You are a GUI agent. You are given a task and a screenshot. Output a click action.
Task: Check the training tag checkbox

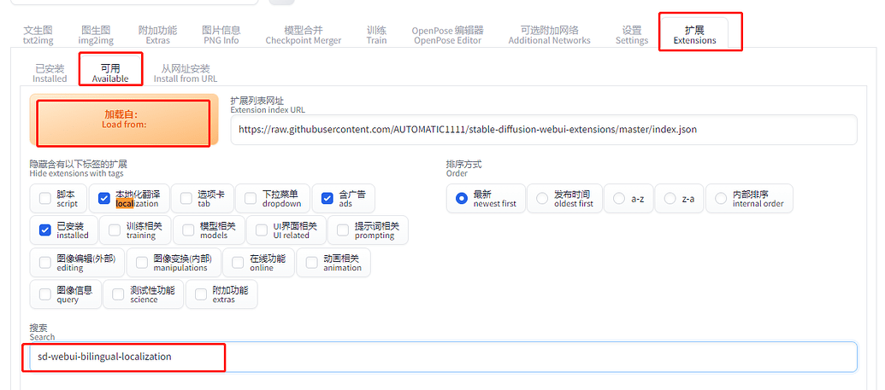(x=115, y=230)
